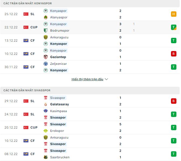Click the Turkey flag on 25.12.22 row

(x=26, y=14)
